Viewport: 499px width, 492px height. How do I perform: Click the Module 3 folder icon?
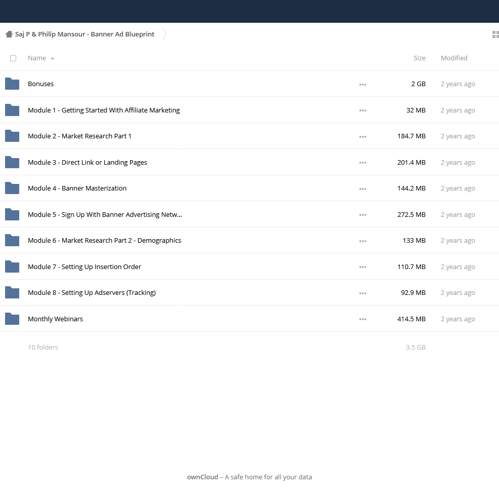12,162
